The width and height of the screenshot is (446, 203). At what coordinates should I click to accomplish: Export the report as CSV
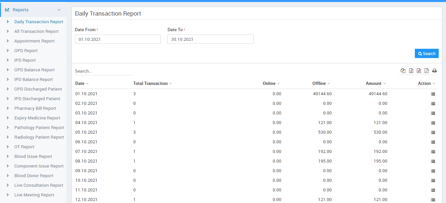click(419, 71)
